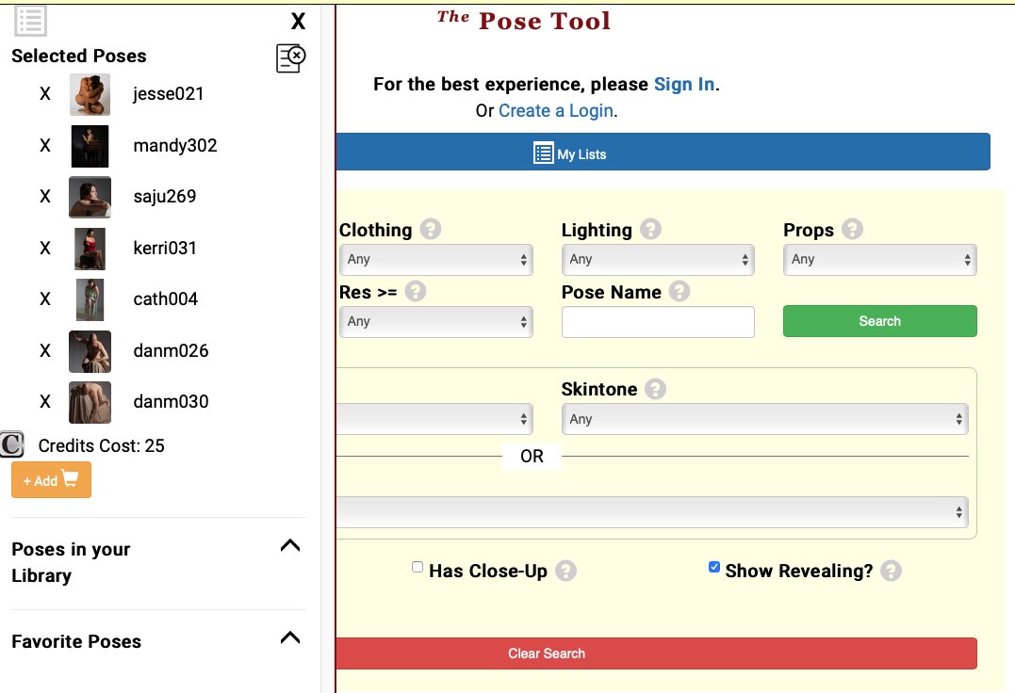Screen dimensions: 1015x693
Task: Enable the Has Close-Up checkbox
Action: click(417, 567)
